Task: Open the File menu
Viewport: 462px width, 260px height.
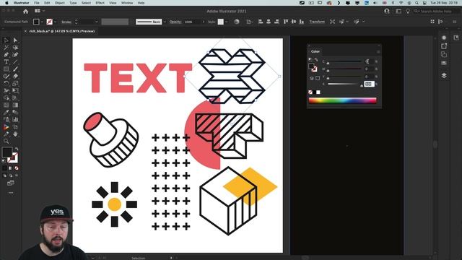Action: pyautogui.click(x=37, y=3)
